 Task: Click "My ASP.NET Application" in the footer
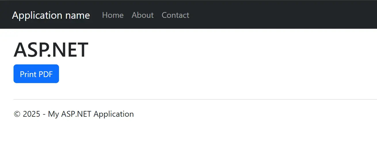click(x=91, y=114)
